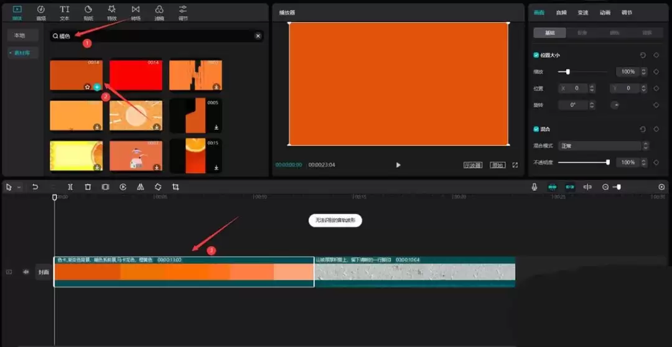Click the undo arrow in timeline toolbar
Viewport: 672px width, 347px height.
[x=35, y=187]
